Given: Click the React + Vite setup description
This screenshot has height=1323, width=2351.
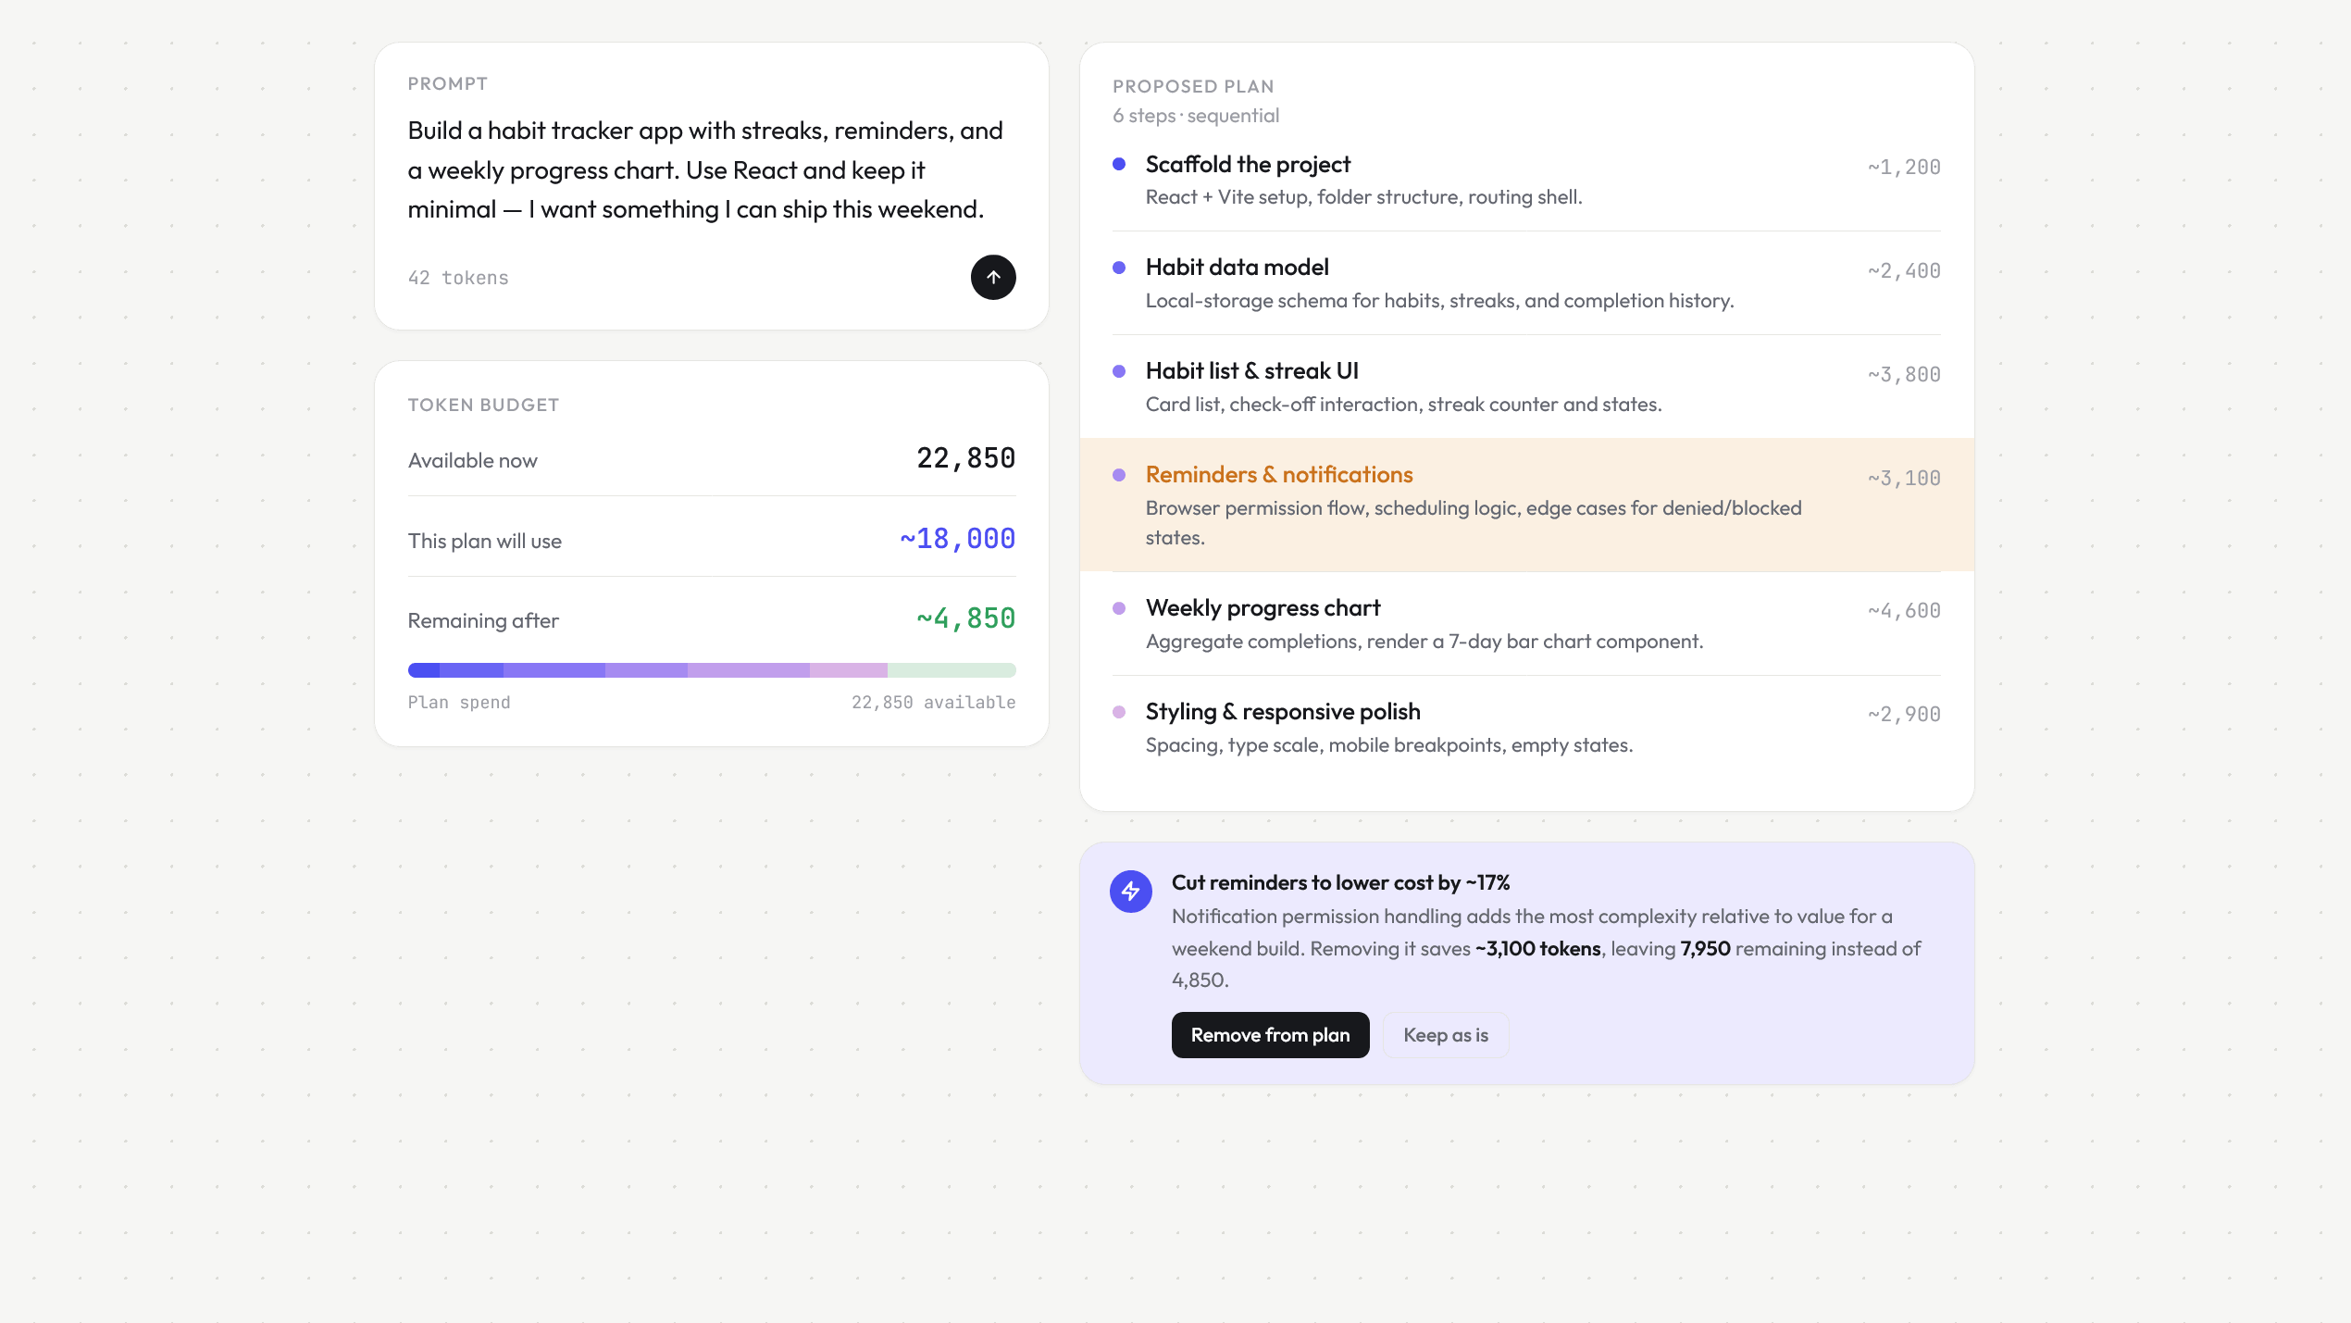Looking at the screenshot, I should click(1363, 197).
